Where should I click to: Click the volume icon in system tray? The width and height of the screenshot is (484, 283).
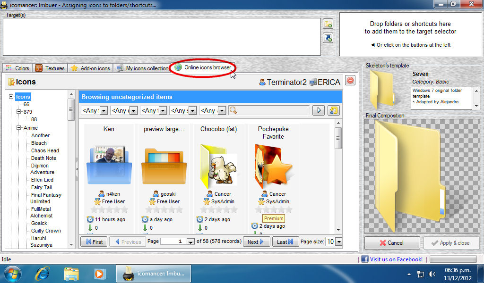[432, 274]
